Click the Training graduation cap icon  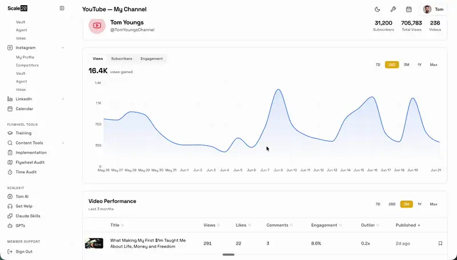[x=10, y=133]
